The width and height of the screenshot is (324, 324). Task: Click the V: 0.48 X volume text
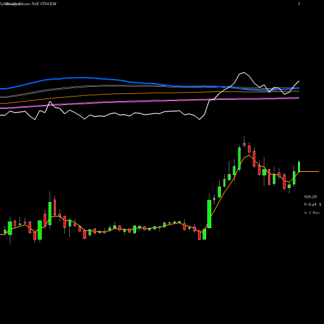pos(312,205)
